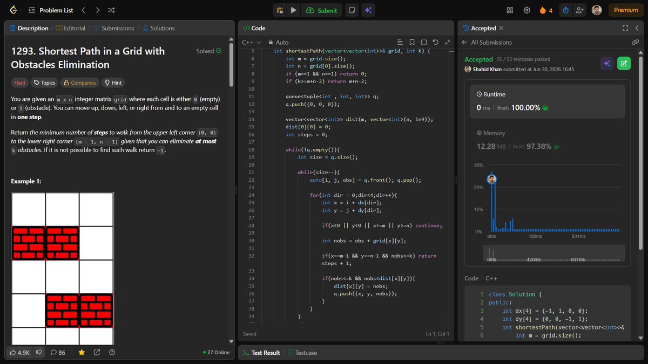Click the LeetCode logo
648x364 pixels.
click(13, 10)
